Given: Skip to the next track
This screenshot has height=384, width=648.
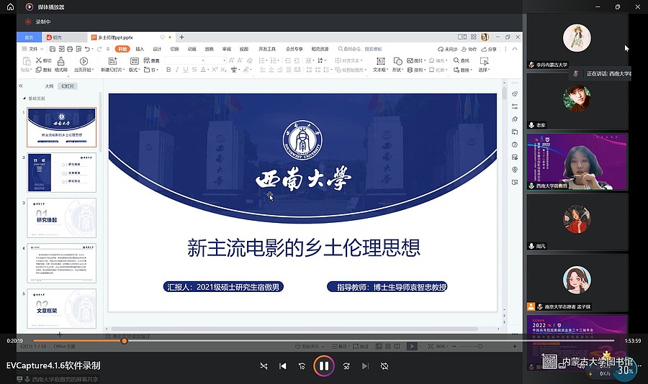Looking at the screenshot, I should tap(365, 366).
